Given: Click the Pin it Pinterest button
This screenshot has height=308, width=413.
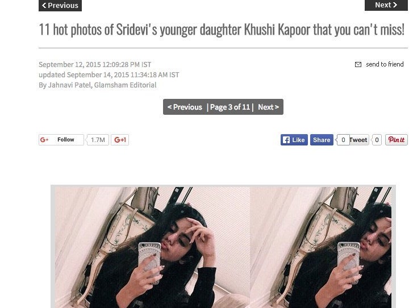Looking at the screenshot, I should 396,140.
